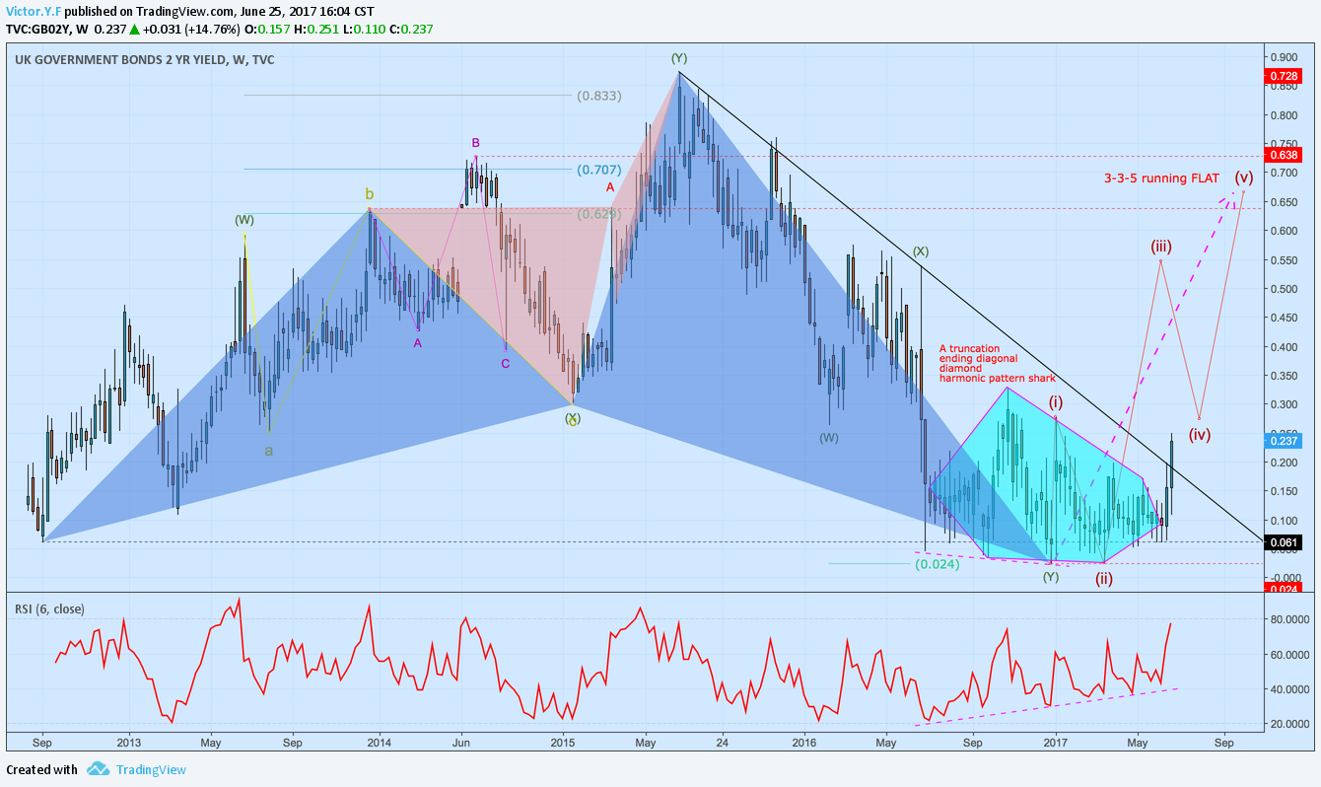Click the green up-arrow change indicator

coord(134,30)
